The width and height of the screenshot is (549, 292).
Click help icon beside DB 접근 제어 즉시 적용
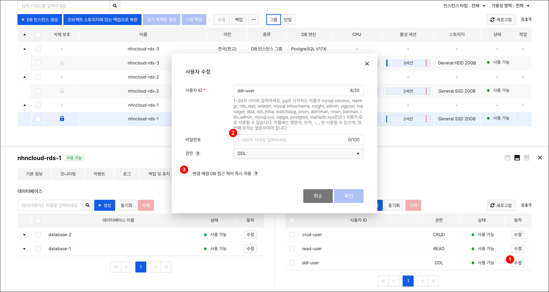pyautogui.click(x=256, y=173)
